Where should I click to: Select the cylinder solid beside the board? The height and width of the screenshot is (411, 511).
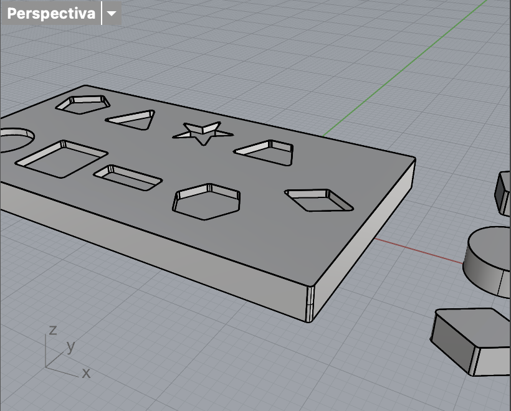coord(487,262)
